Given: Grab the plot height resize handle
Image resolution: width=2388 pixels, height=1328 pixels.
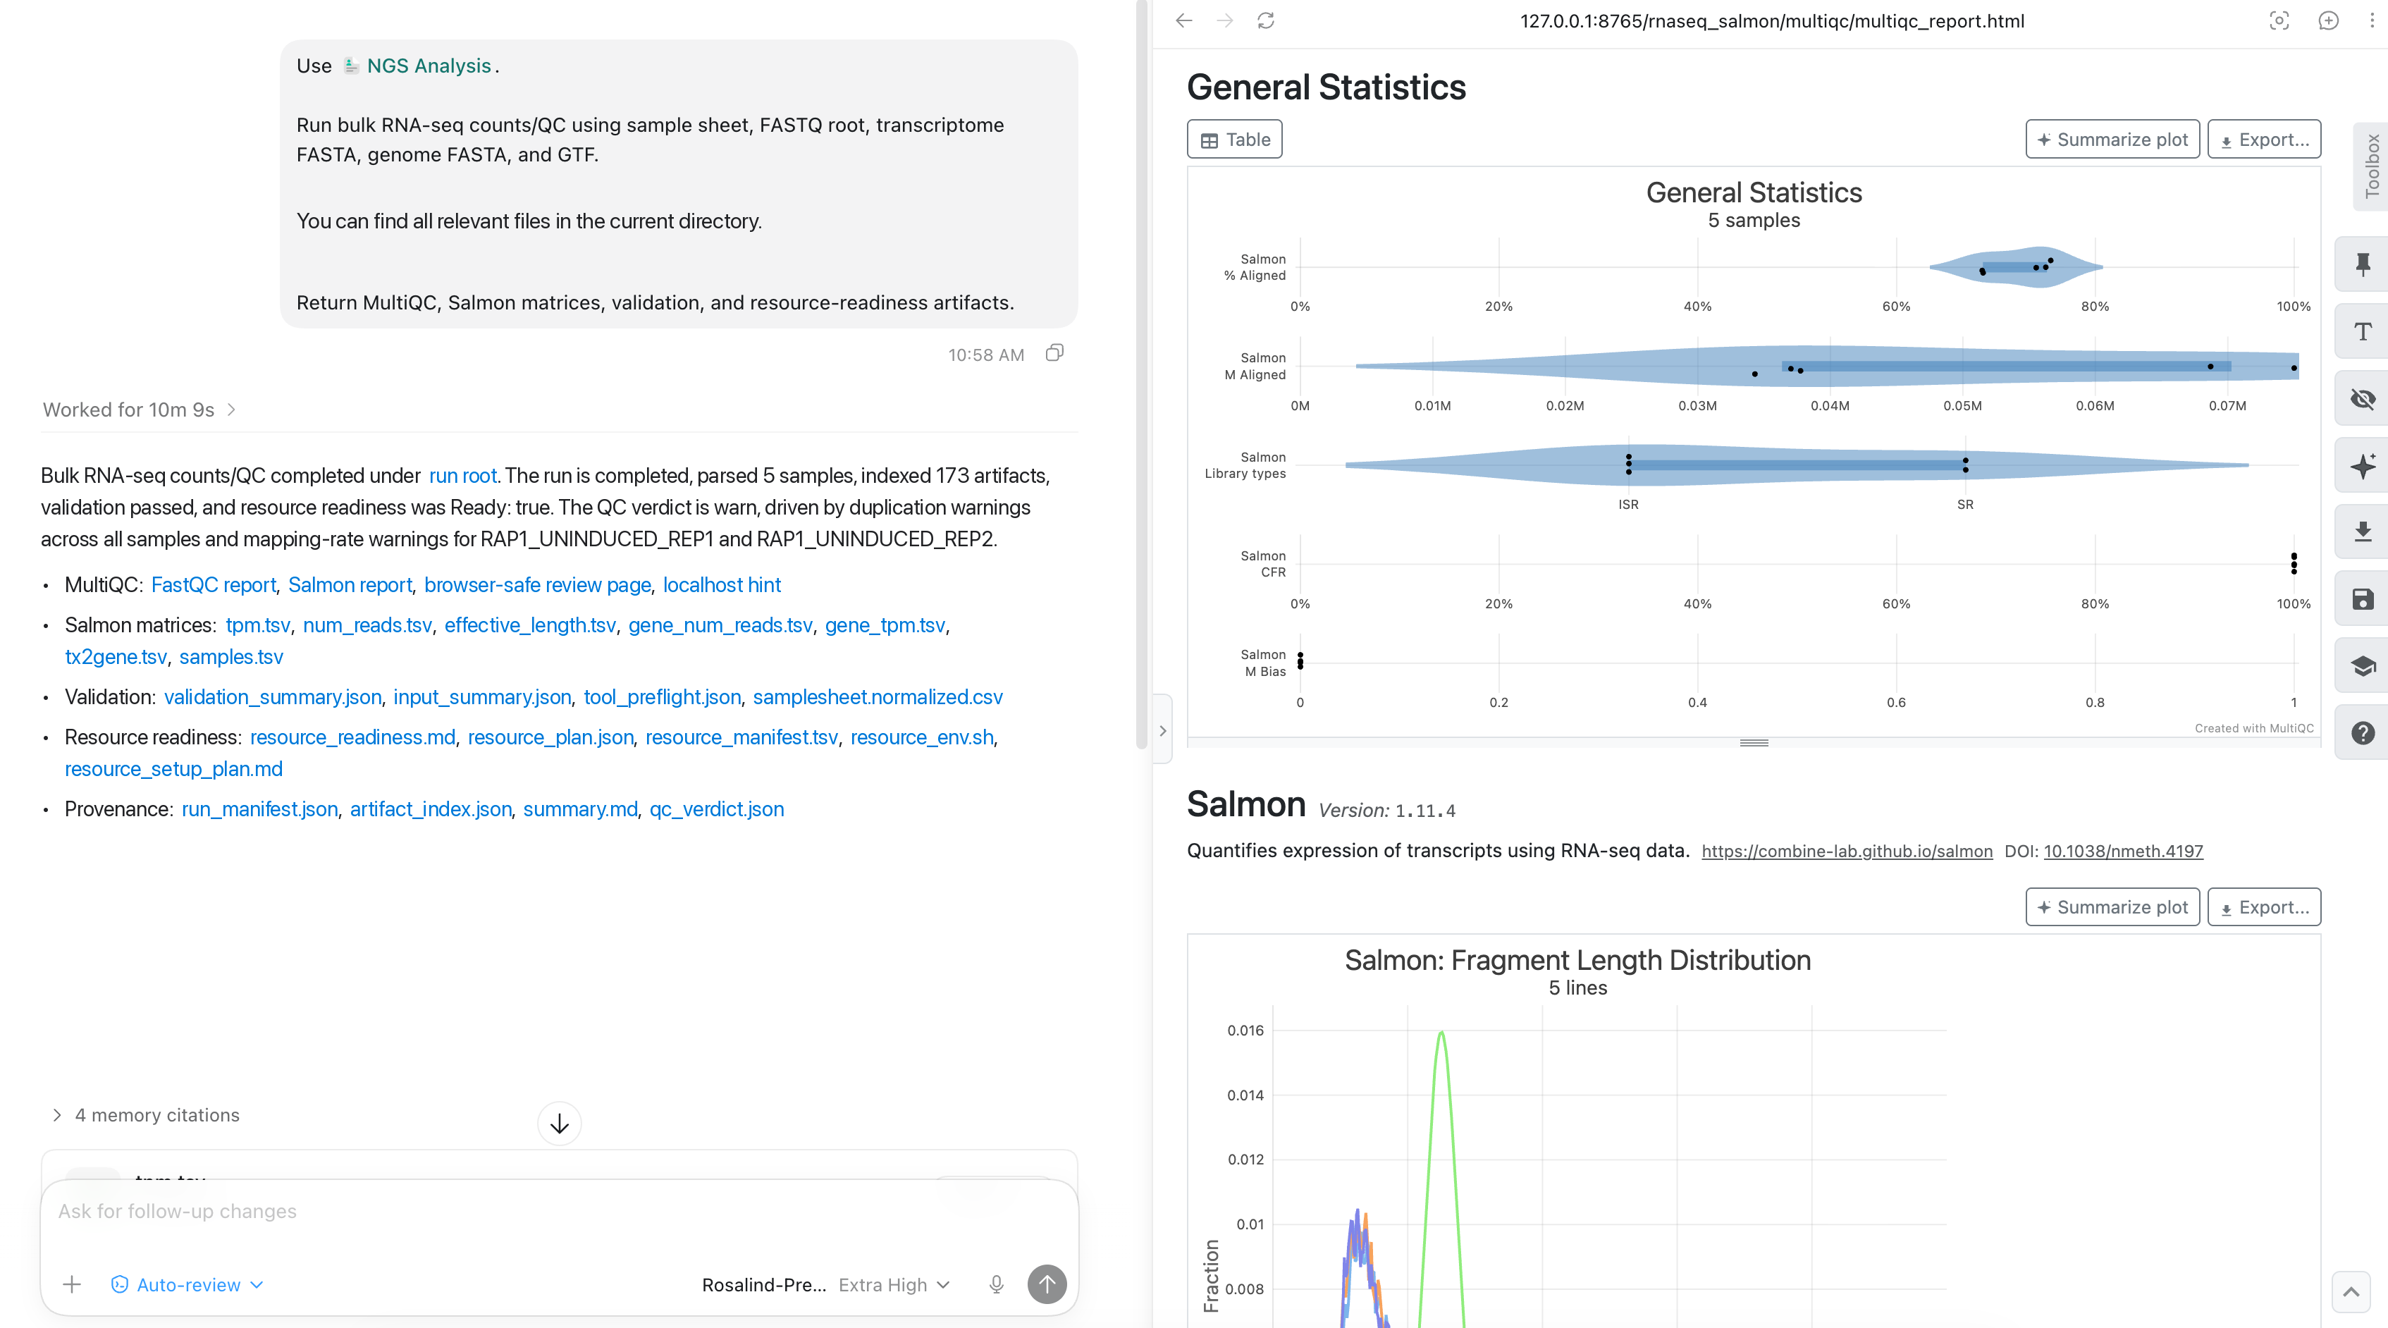Looking at the screenshot, I should tap(1754, 743).
